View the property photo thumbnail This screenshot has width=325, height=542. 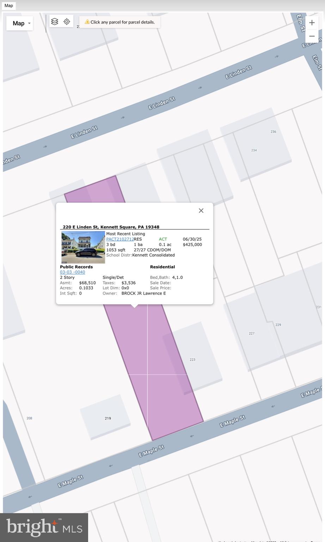83,247
